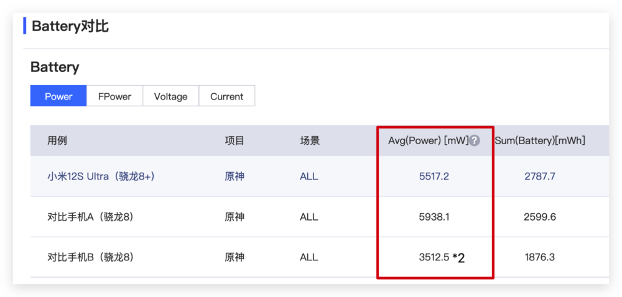Click the Battery对比 section title
Screen dimensions: 622x297
[x=70, y=26]
